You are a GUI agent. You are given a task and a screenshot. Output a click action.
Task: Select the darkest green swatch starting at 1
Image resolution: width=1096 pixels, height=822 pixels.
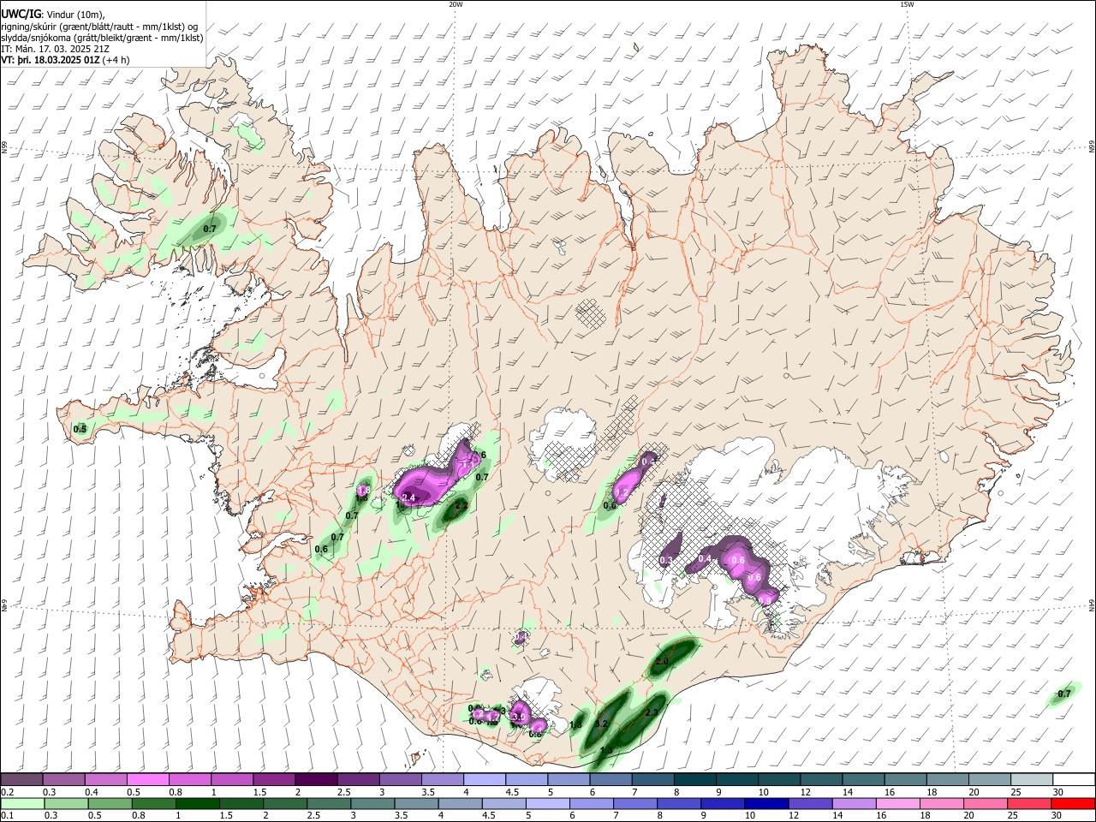click(198, 803)
